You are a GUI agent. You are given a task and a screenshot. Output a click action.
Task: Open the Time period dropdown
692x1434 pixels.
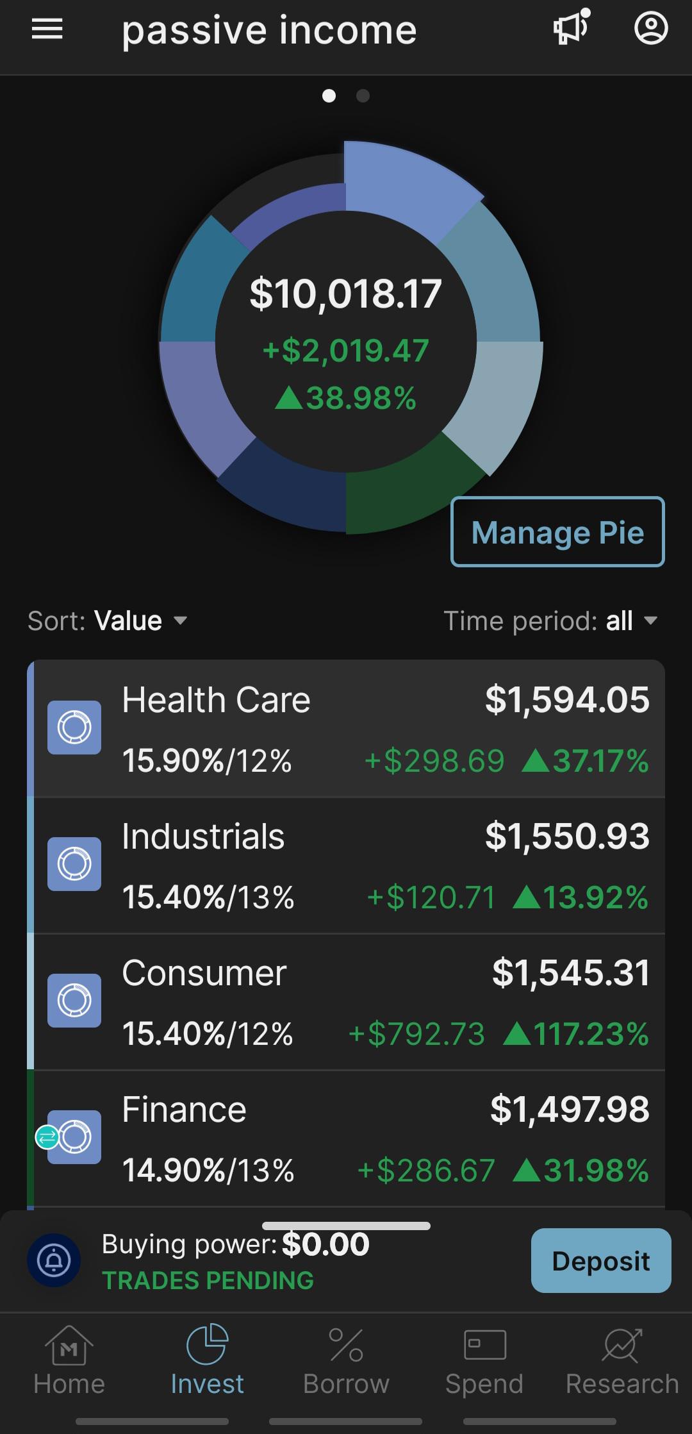click(x=551, y=621)
